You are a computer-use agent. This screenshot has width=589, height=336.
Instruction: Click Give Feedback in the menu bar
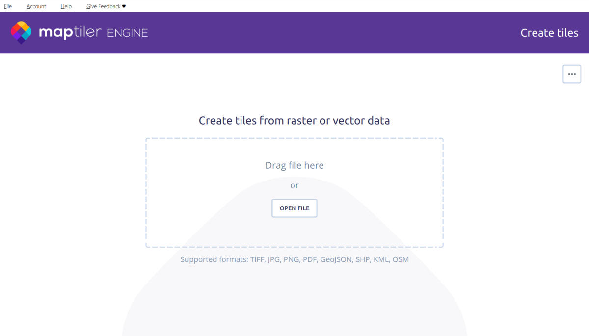[103, 6]
